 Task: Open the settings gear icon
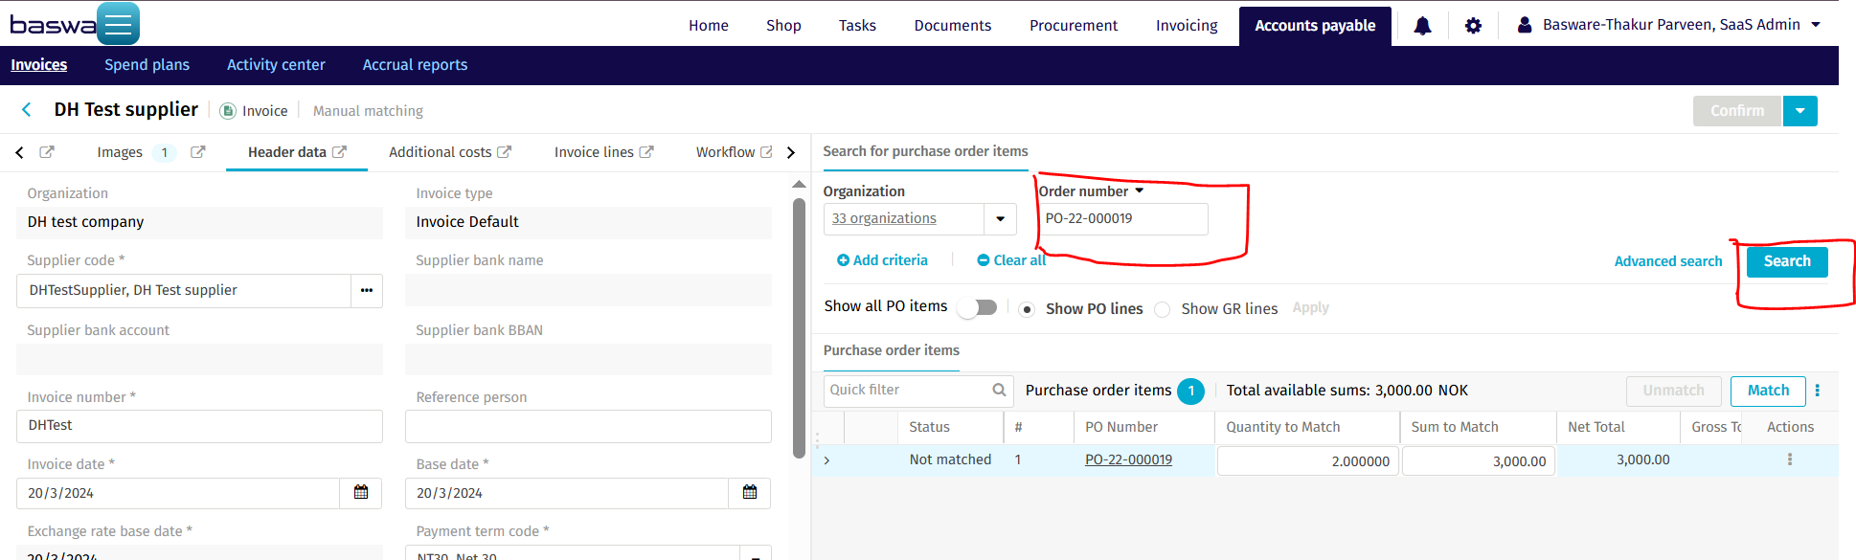(x=1473, y=26)
